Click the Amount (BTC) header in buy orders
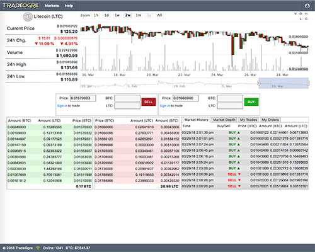The width and height of the screenshot is (315, 252). click(20, 120)
